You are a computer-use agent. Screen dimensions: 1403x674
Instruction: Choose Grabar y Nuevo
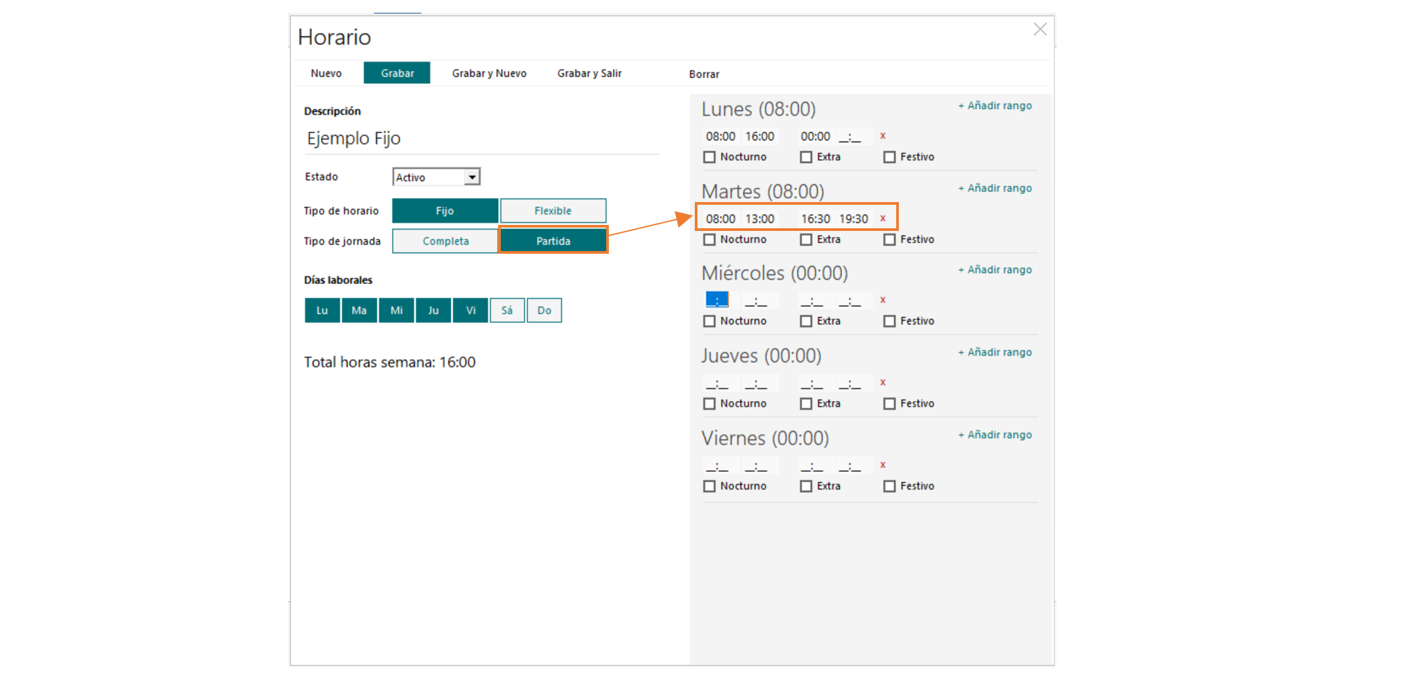(489, 73)
